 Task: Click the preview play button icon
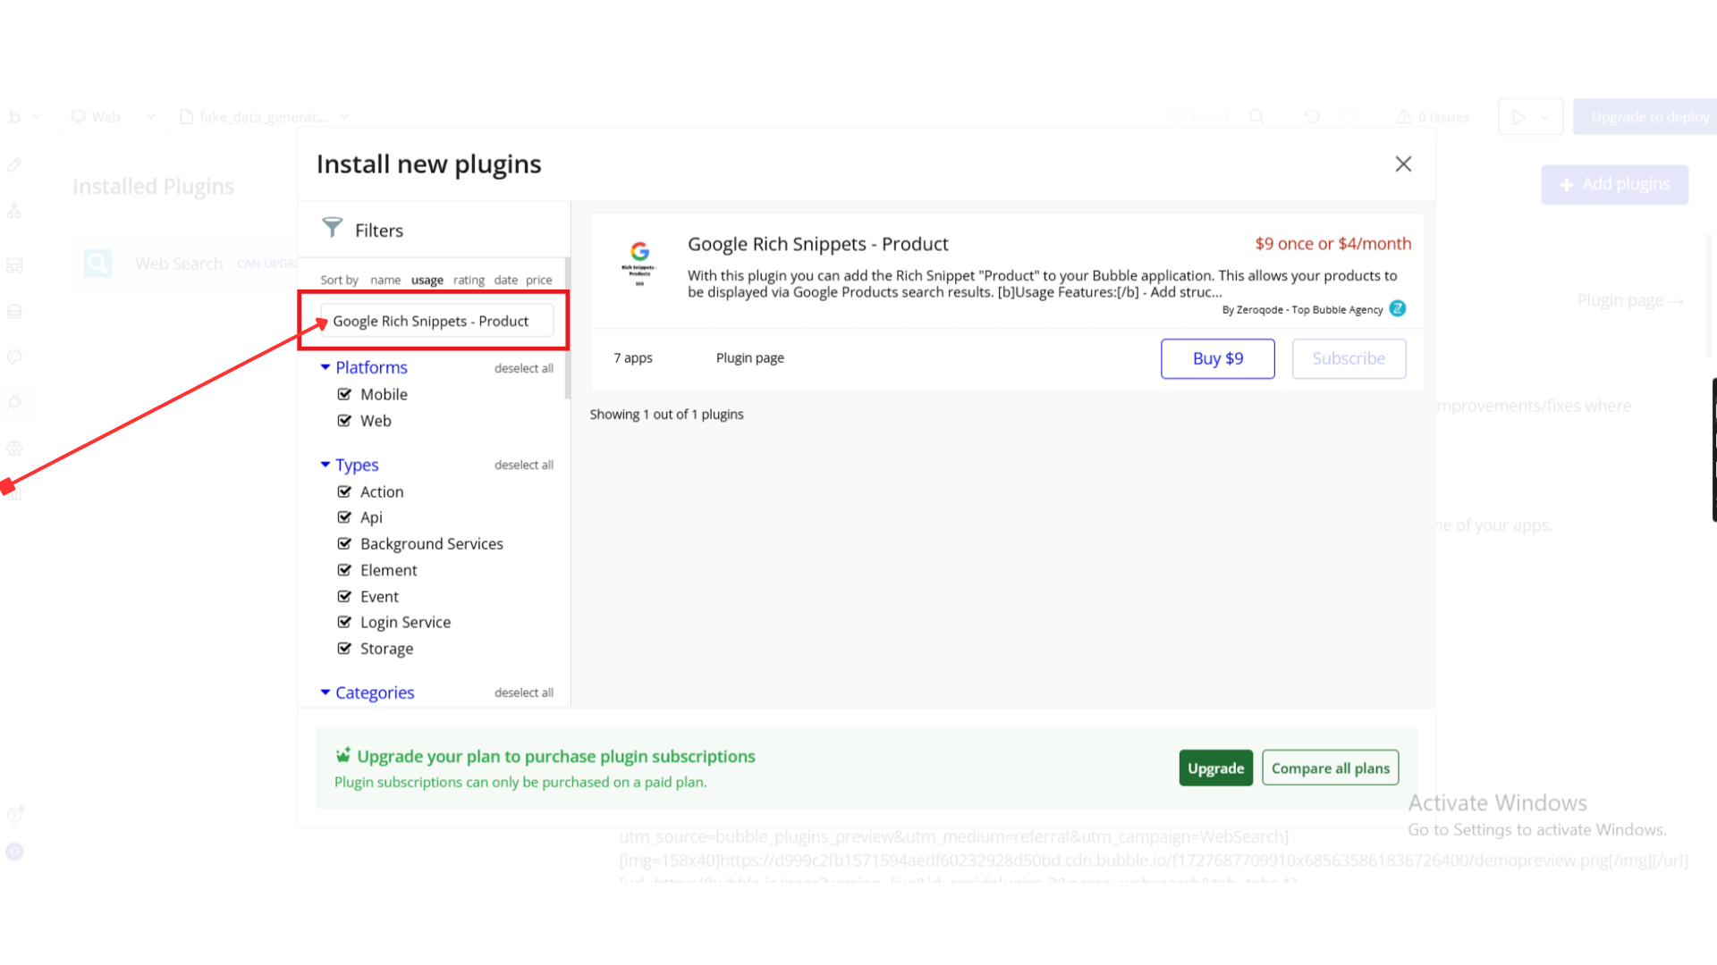point(1518,117)
